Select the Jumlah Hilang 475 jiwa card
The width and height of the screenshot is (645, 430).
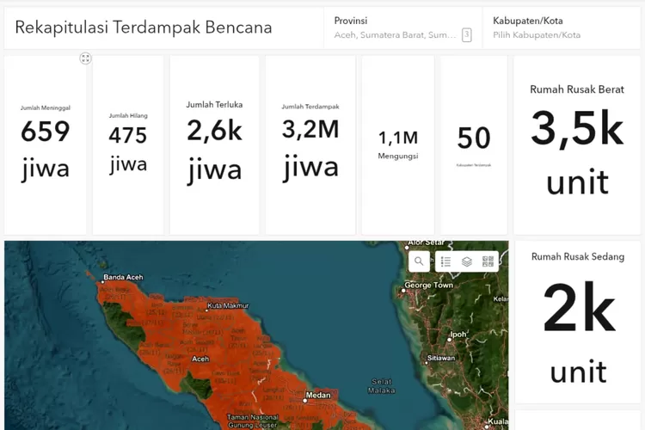point(128,144)
